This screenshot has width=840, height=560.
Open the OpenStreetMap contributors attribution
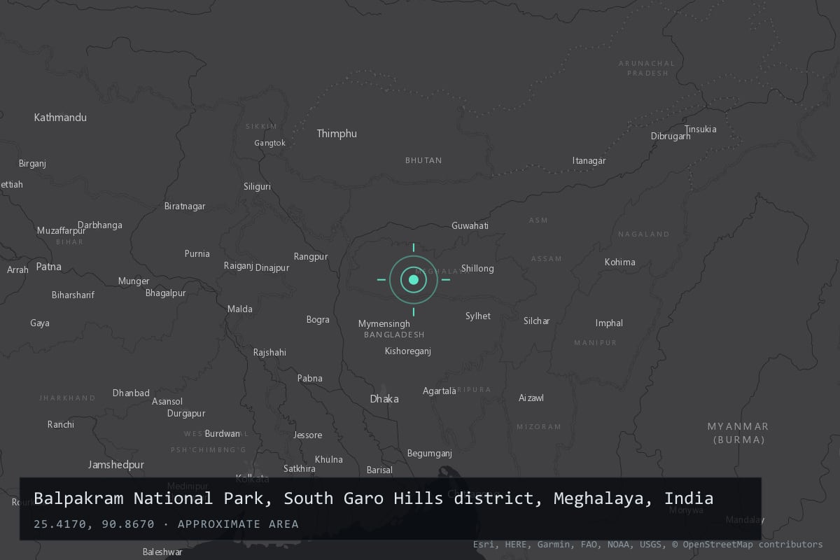[747, 545]
